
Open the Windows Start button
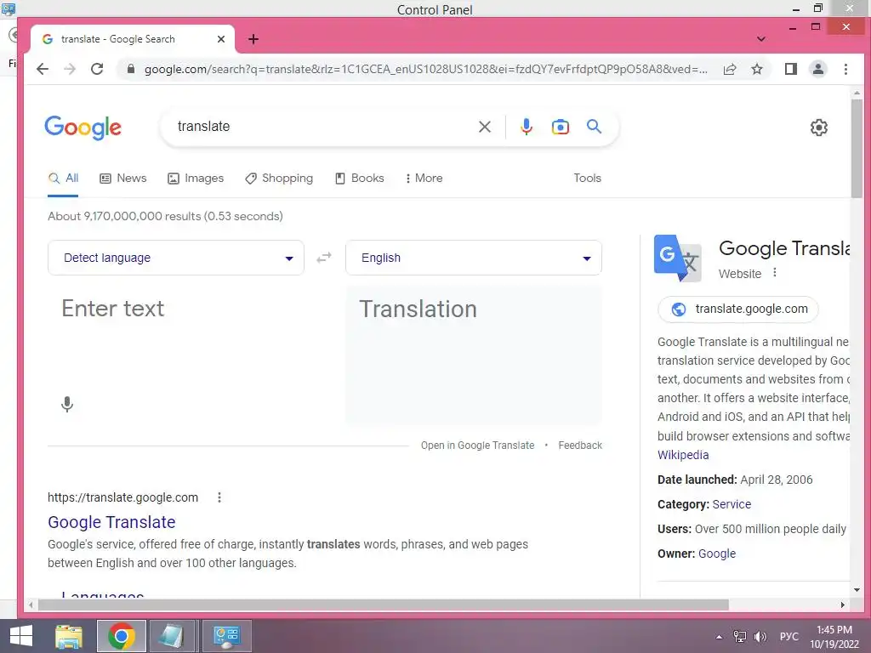point(20,636)
